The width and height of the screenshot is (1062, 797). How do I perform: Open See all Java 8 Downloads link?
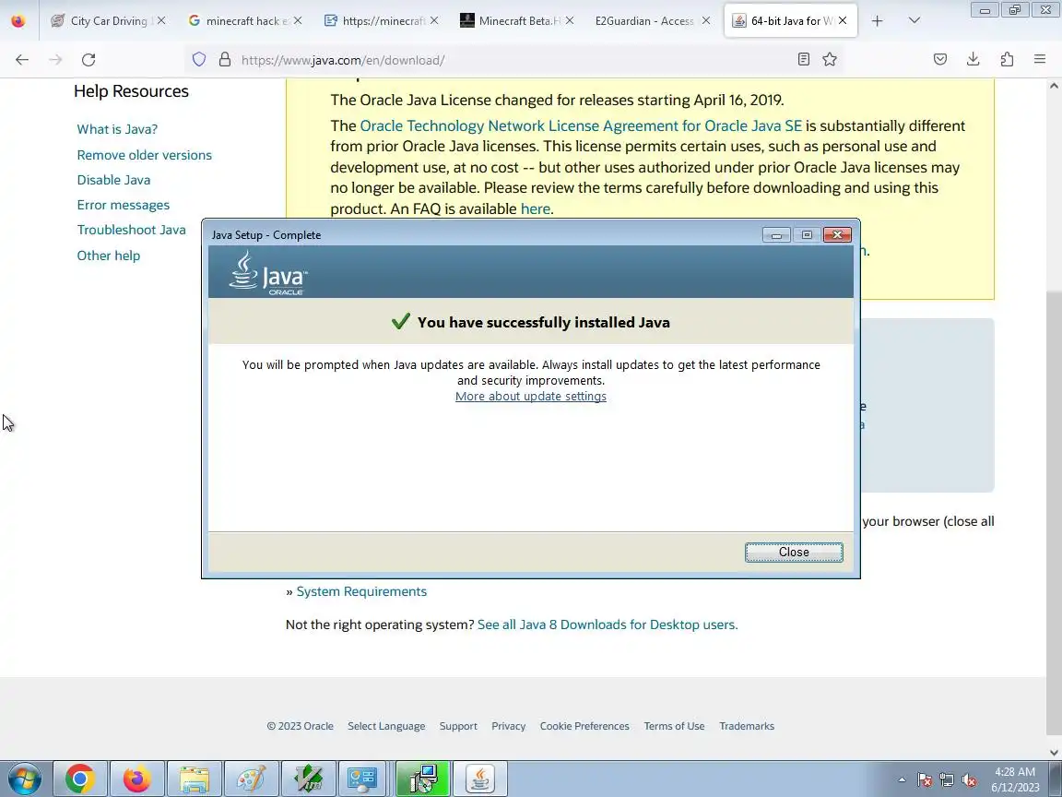tap(608, 625)
